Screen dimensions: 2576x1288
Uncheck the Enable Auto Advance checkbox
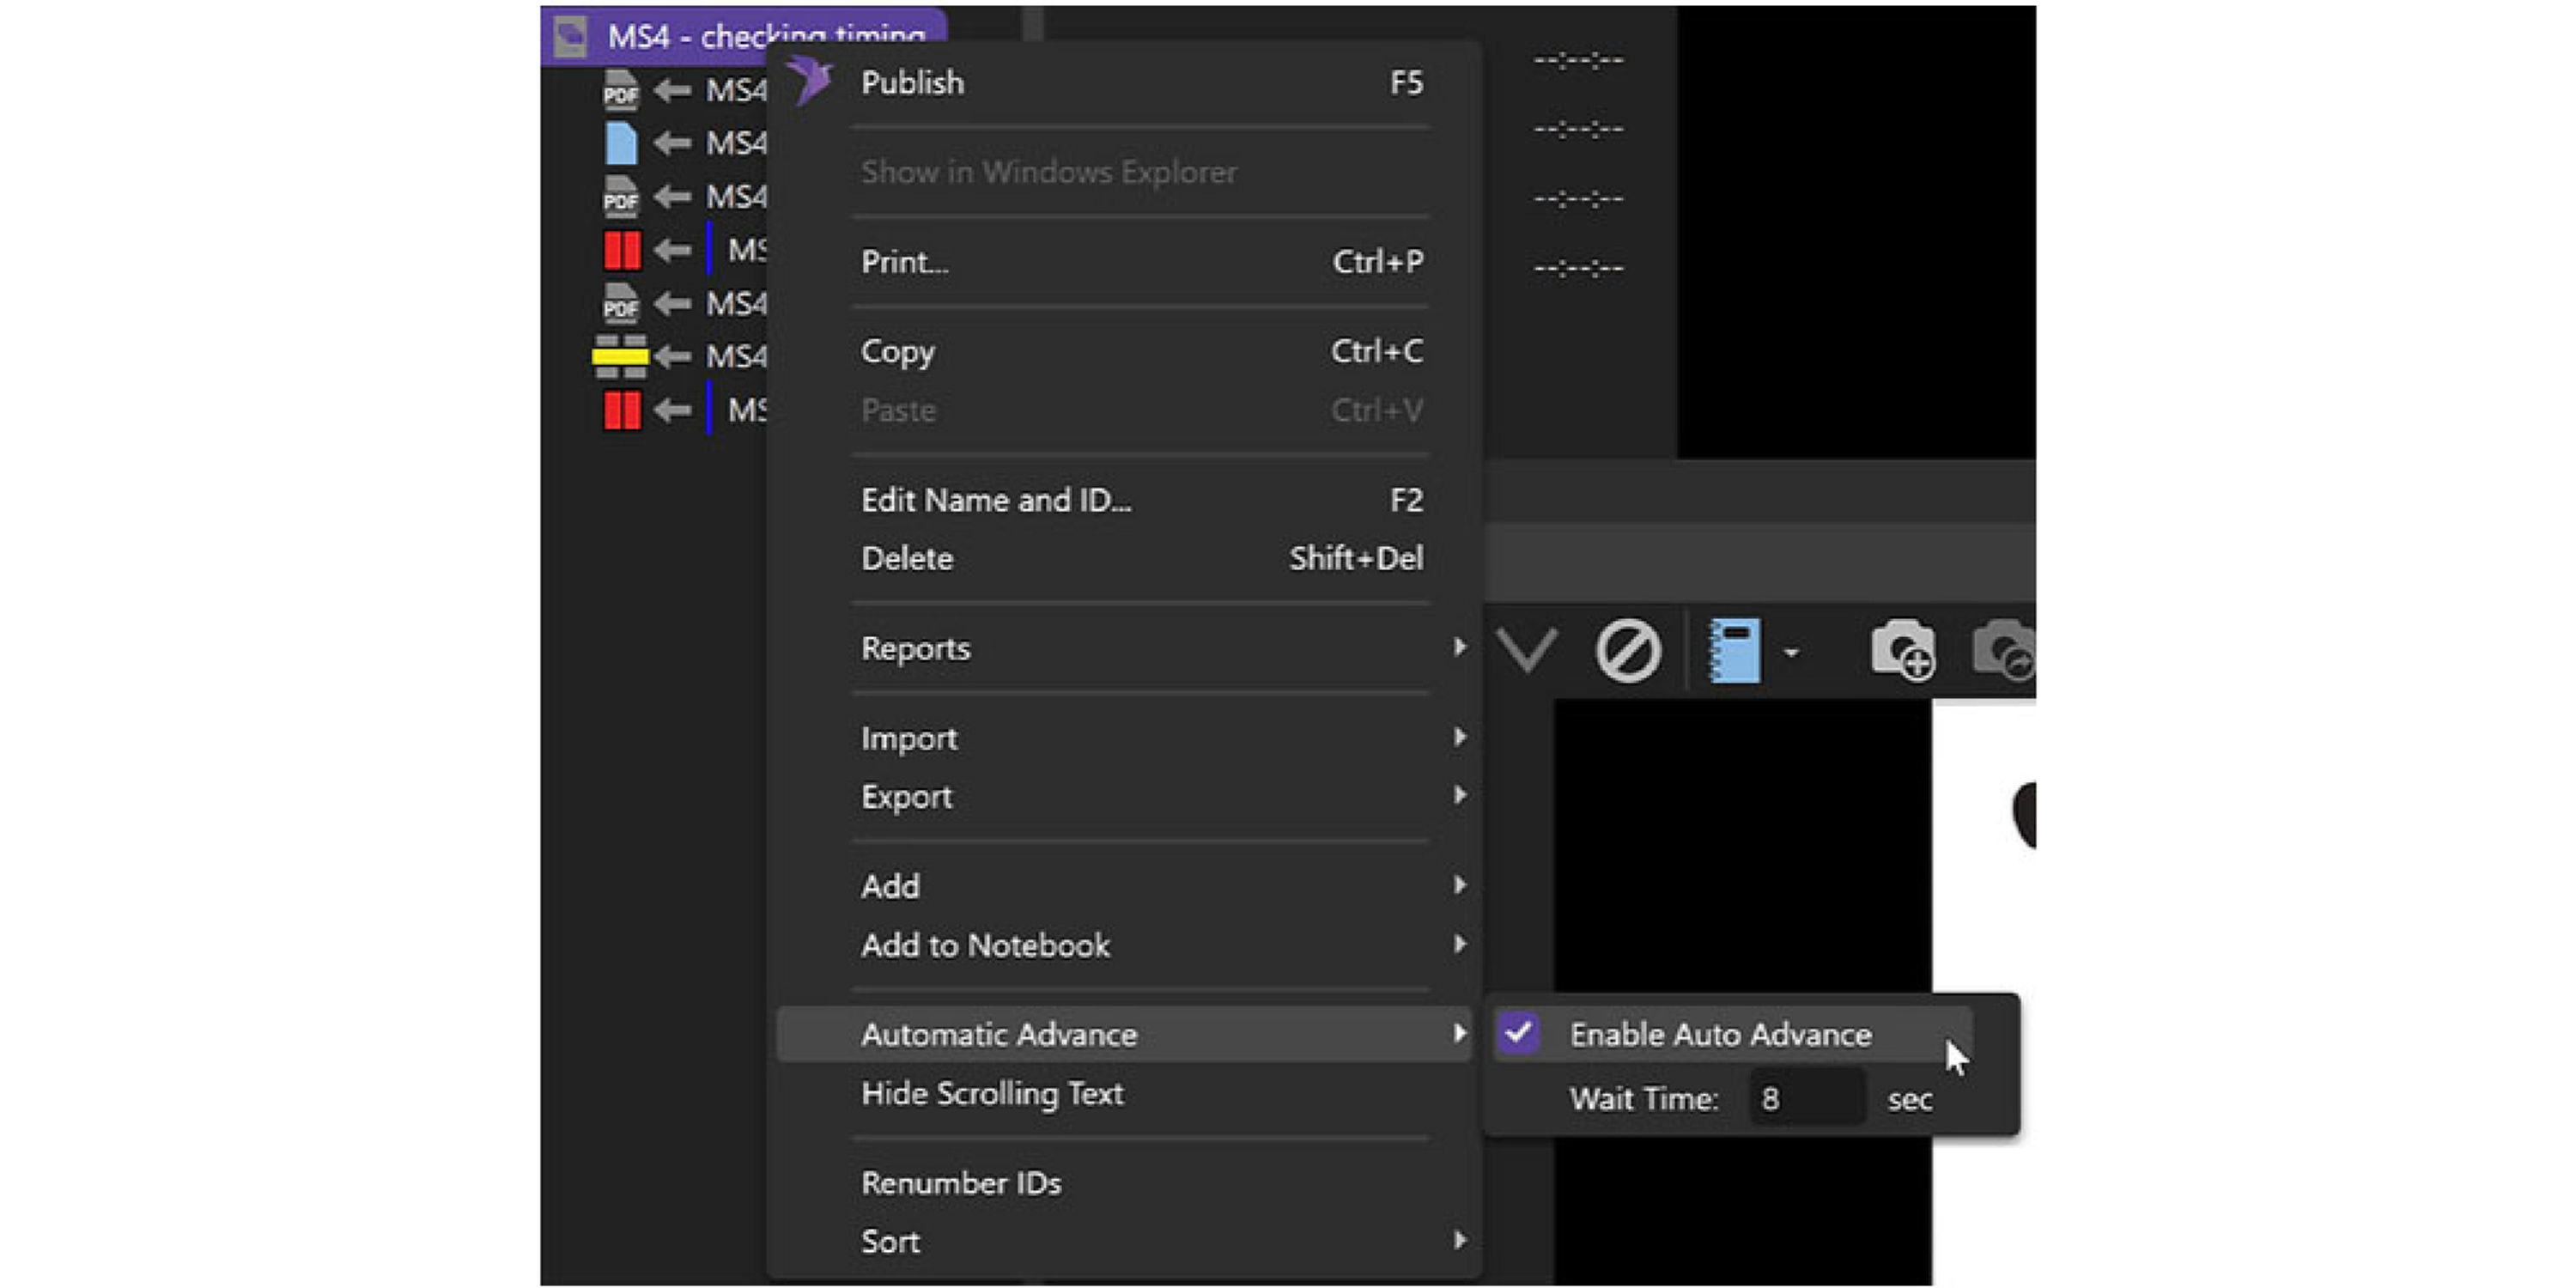1518,1033
